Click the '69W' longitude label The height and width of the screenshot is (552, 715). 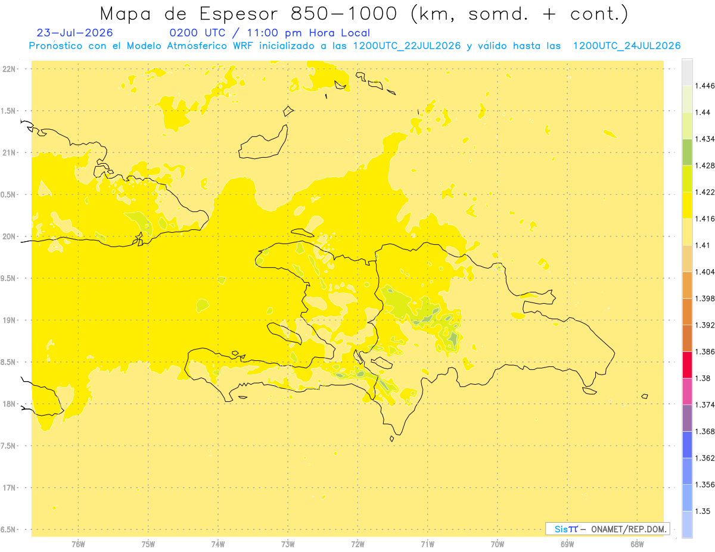(567, 544)
